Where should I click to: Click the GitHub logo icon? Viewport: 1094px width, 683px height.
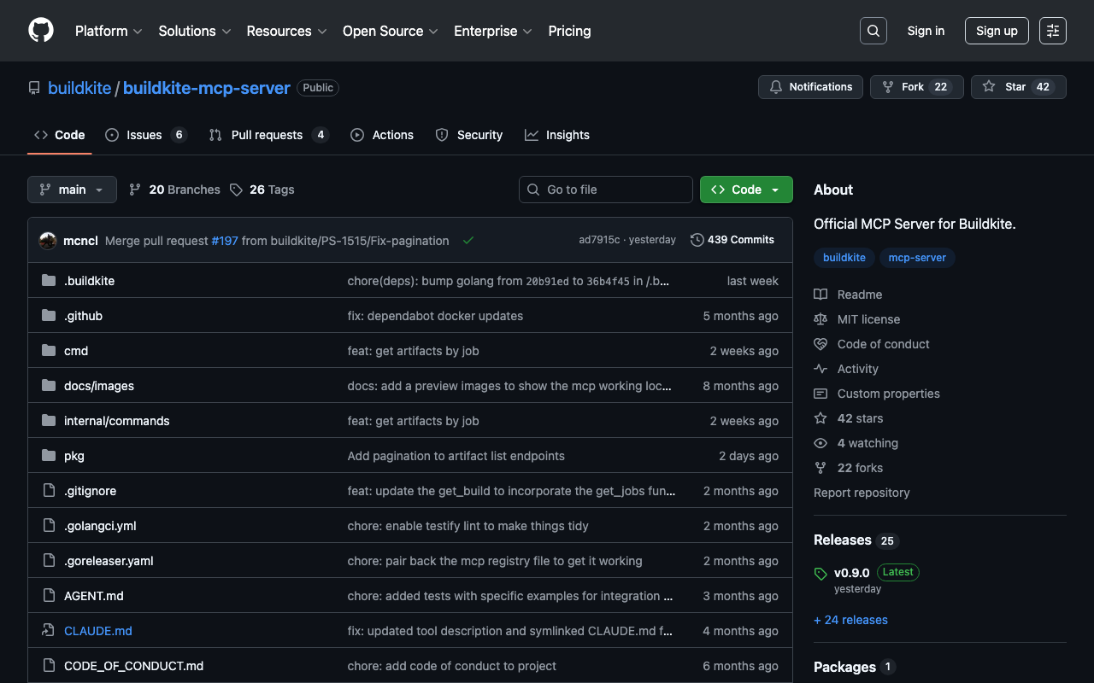click(41, 31)
